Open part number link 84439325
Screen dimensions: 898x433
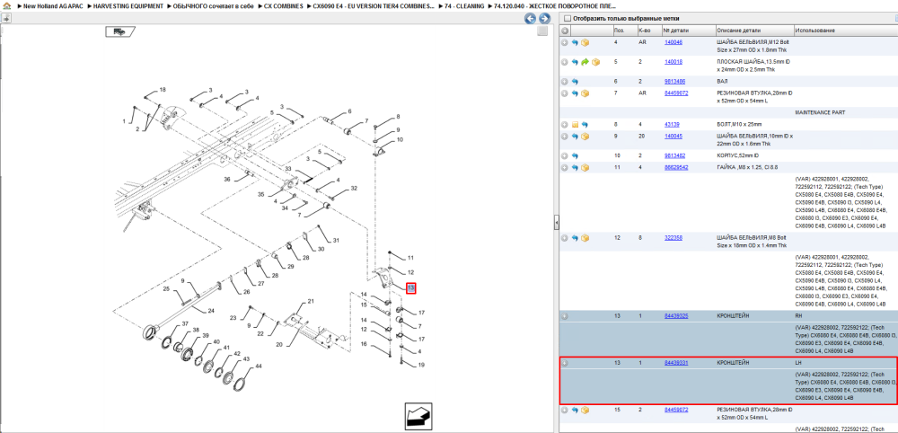point(676,316)
